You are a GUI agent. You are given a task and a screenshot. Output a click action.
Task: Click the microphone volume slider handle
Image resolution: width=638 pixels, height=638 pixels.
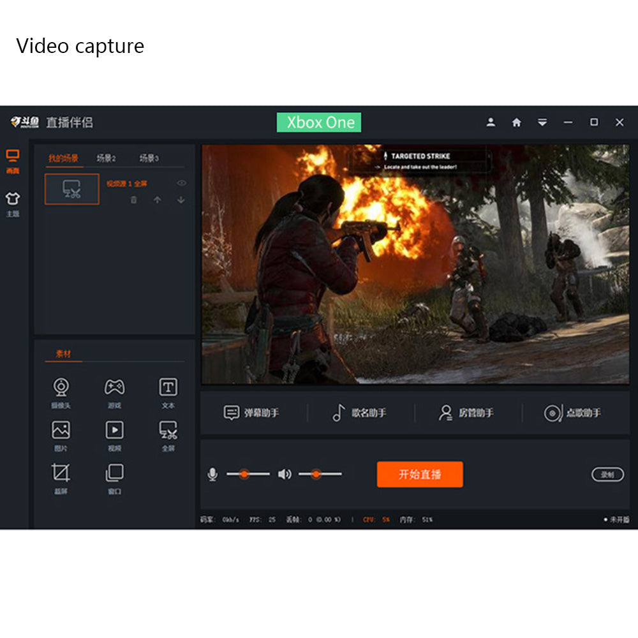pyautogui.click(x=243, y=474)
